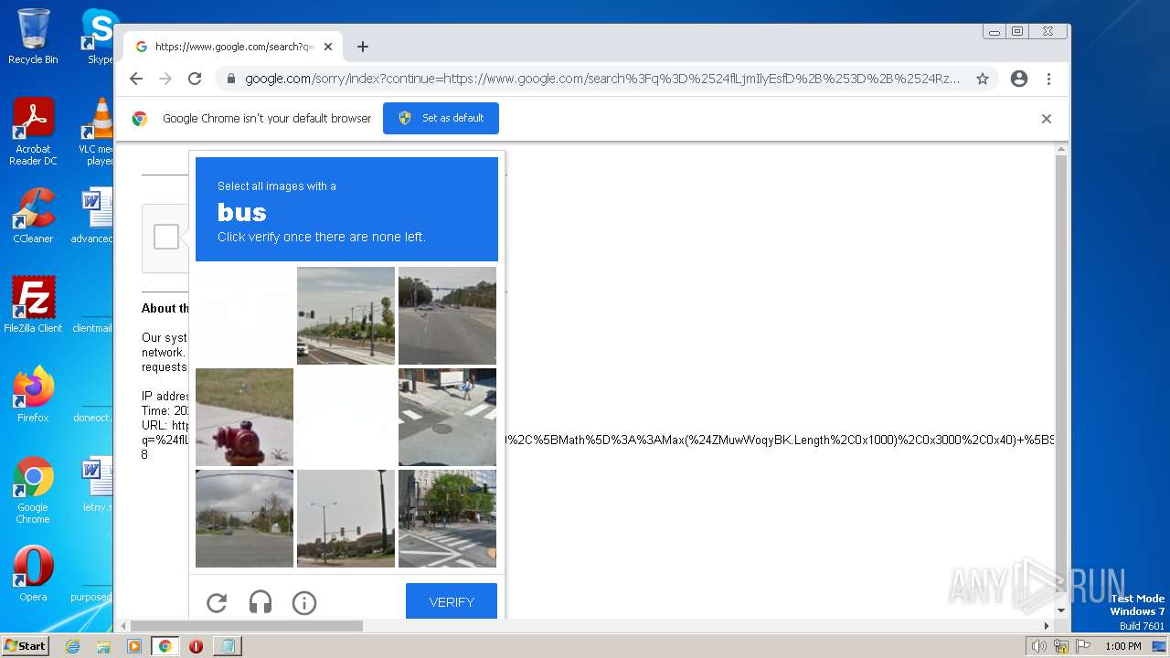1170x658 pixels.
Task: Reload the current page
Action: [195, 79]
